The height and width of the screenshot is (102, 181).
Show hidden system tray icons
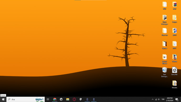pos(153,99)
